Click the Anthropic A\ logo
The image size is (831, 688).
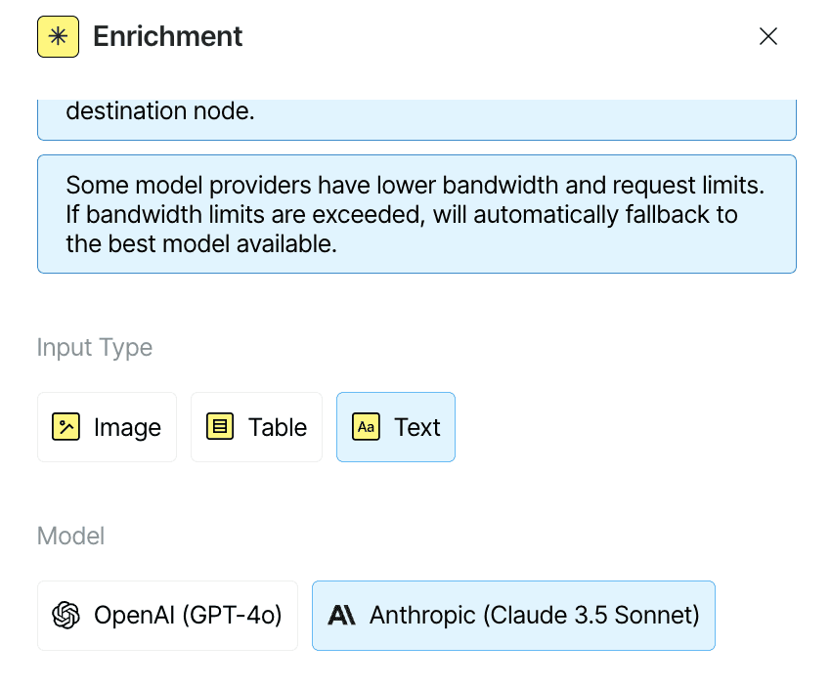[x=341, y=616]
